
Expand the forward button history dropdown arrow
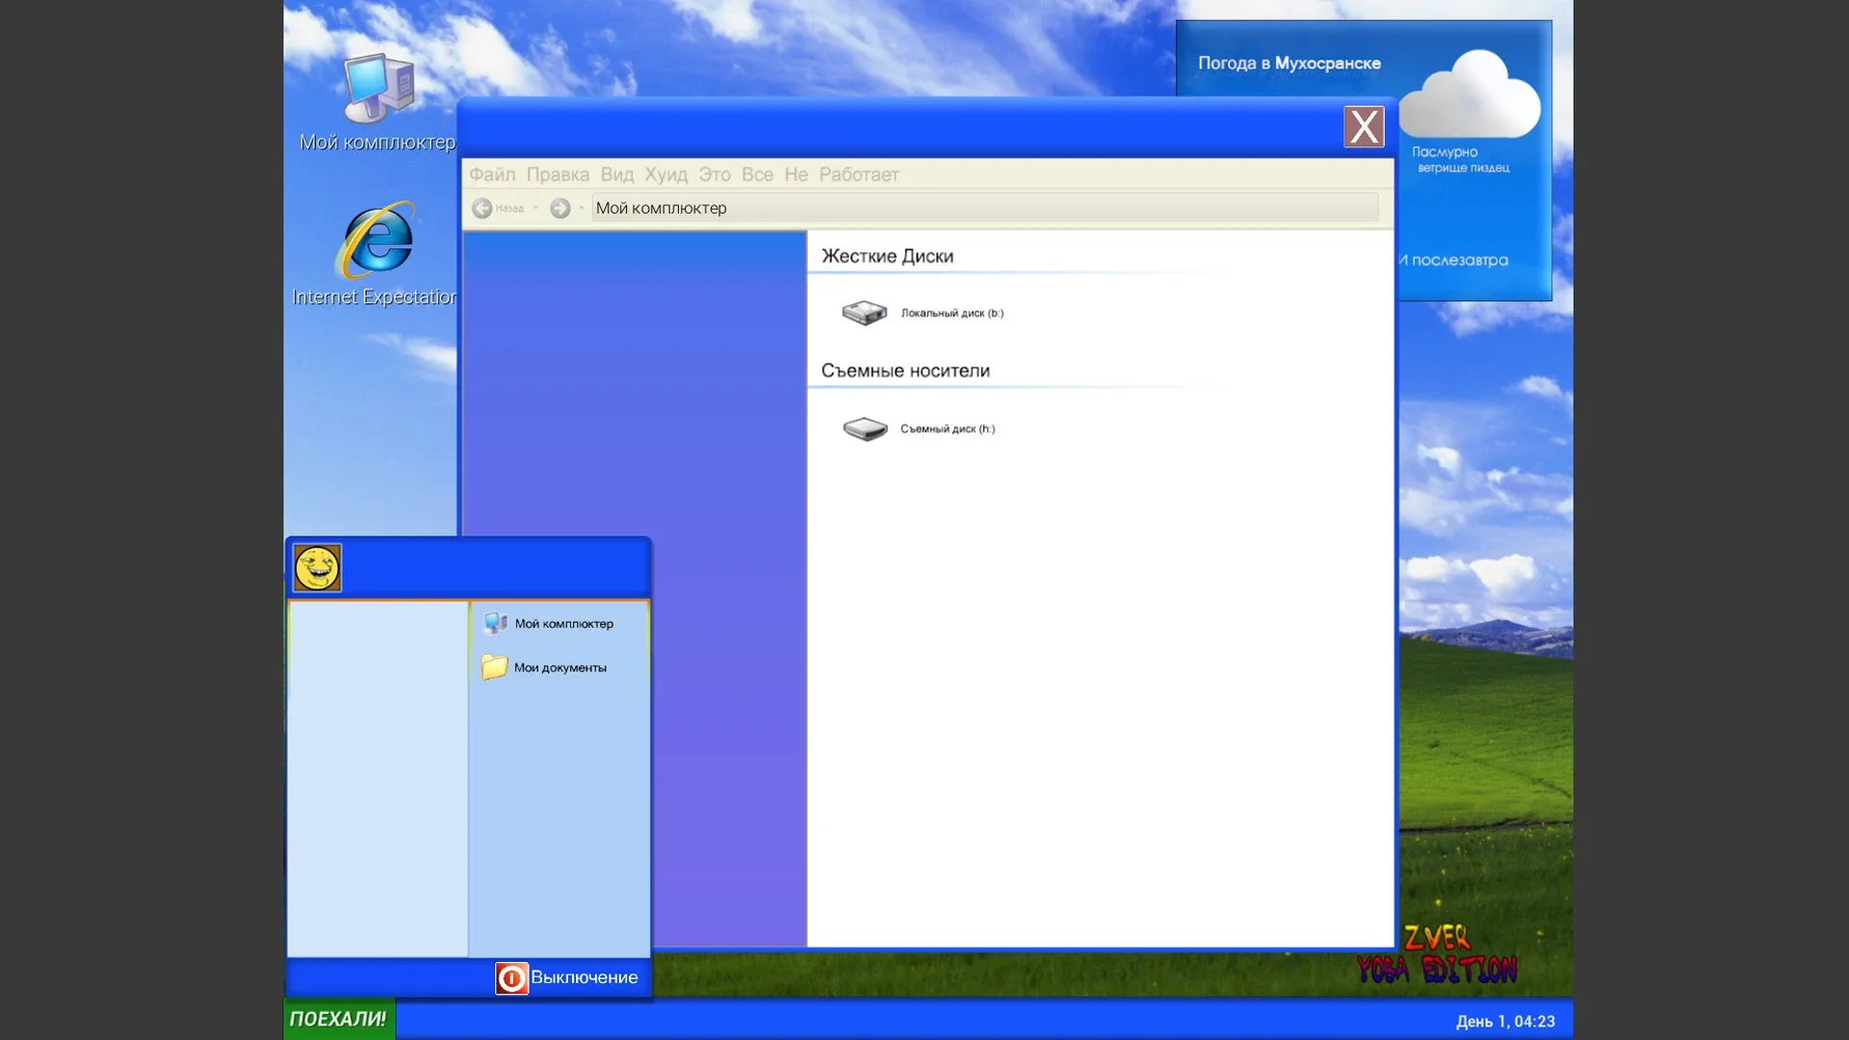[x=582, y=208]
